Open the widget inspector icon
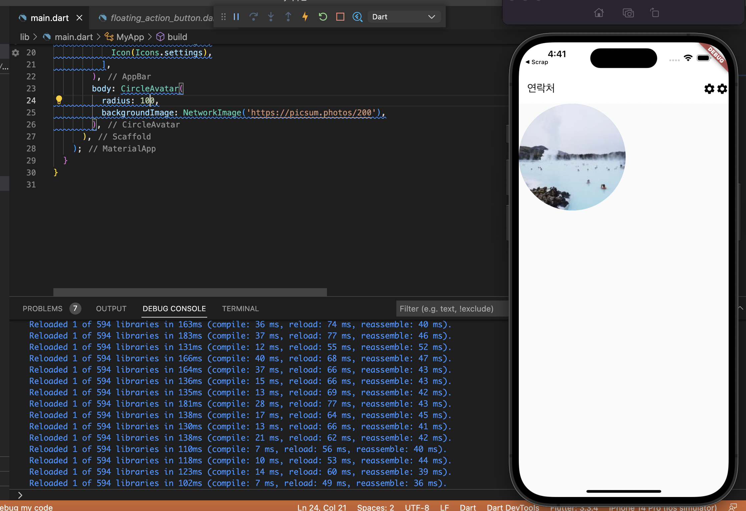 [x=357, y=17]
